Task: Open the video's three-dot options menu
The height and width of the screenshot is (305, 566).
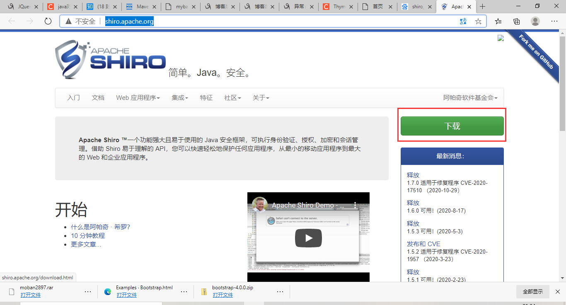Action: coord(355,205)
